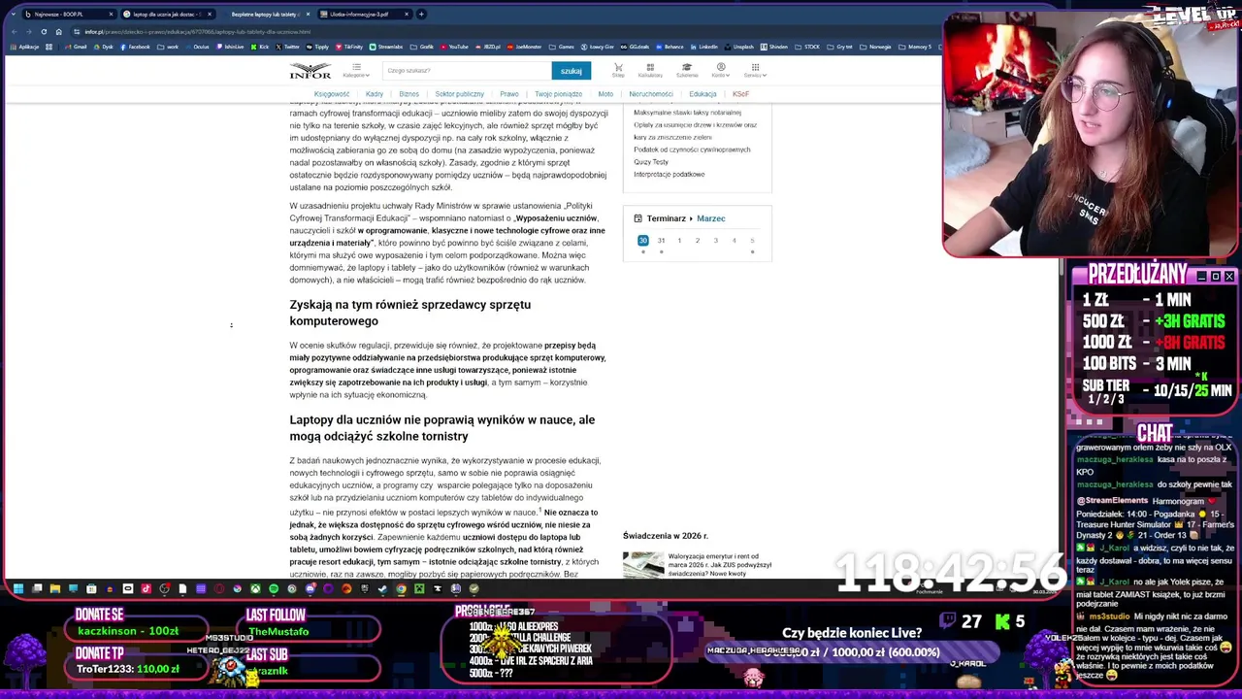Open the Nieruchomości menu item
Viewport: 1242px width, 699px height.
(651, 94)
